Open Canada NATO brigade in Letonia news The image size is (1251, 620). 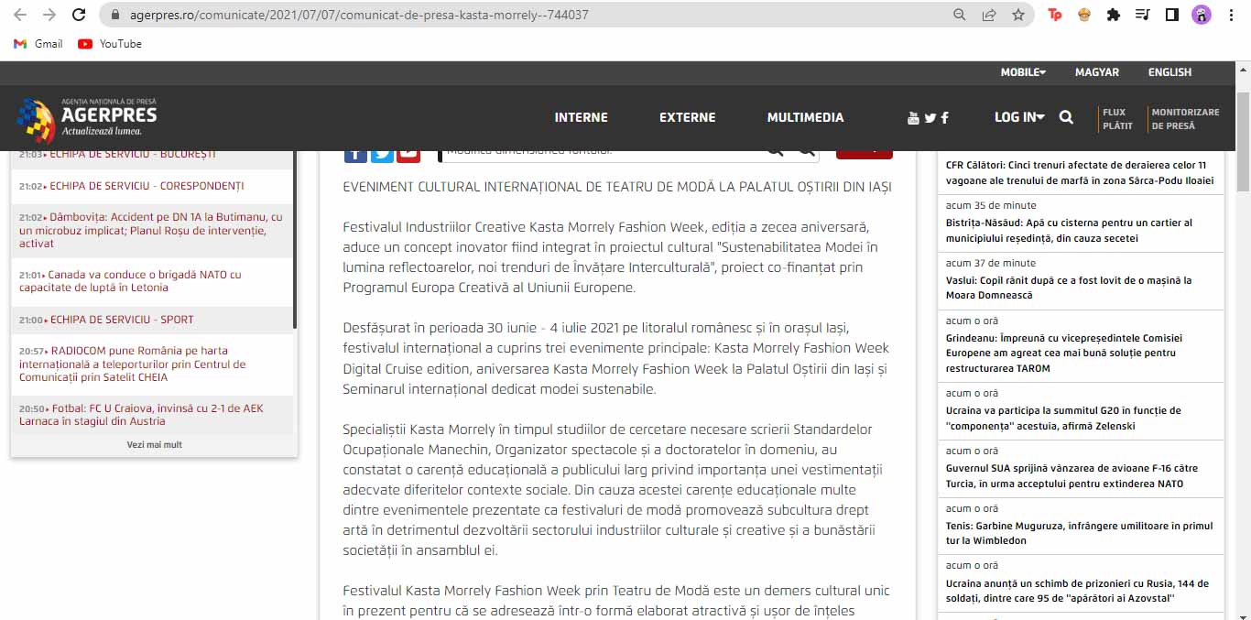point(130,281)
